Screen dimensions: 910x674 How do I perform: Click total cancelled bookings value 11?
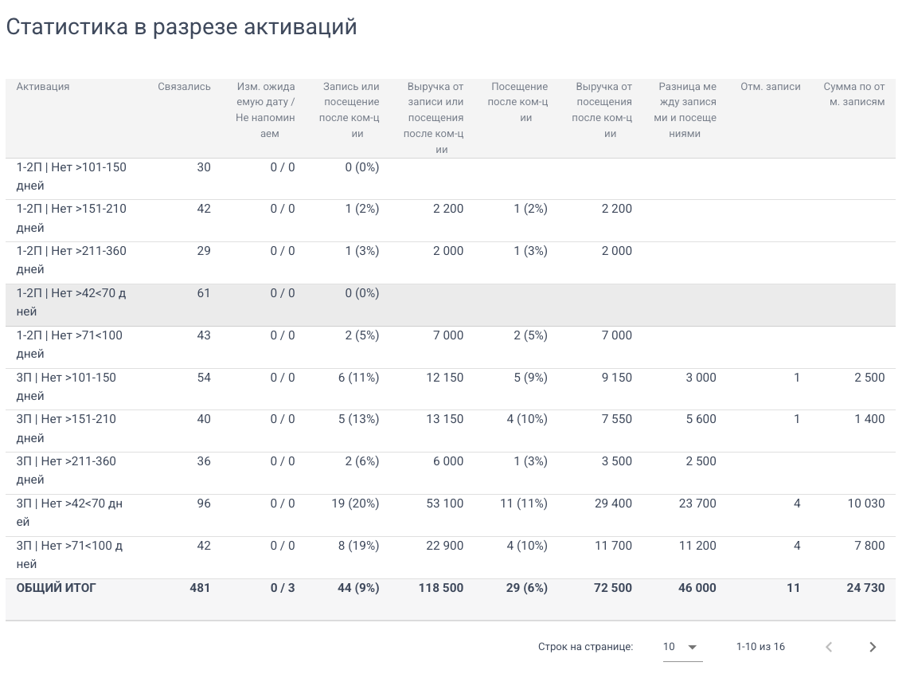pyautogui.click(x=793, y=587)
